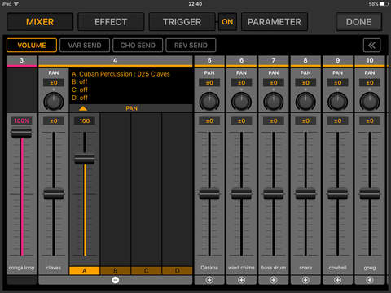Expand snare channel with plus icon

point(305,280)
